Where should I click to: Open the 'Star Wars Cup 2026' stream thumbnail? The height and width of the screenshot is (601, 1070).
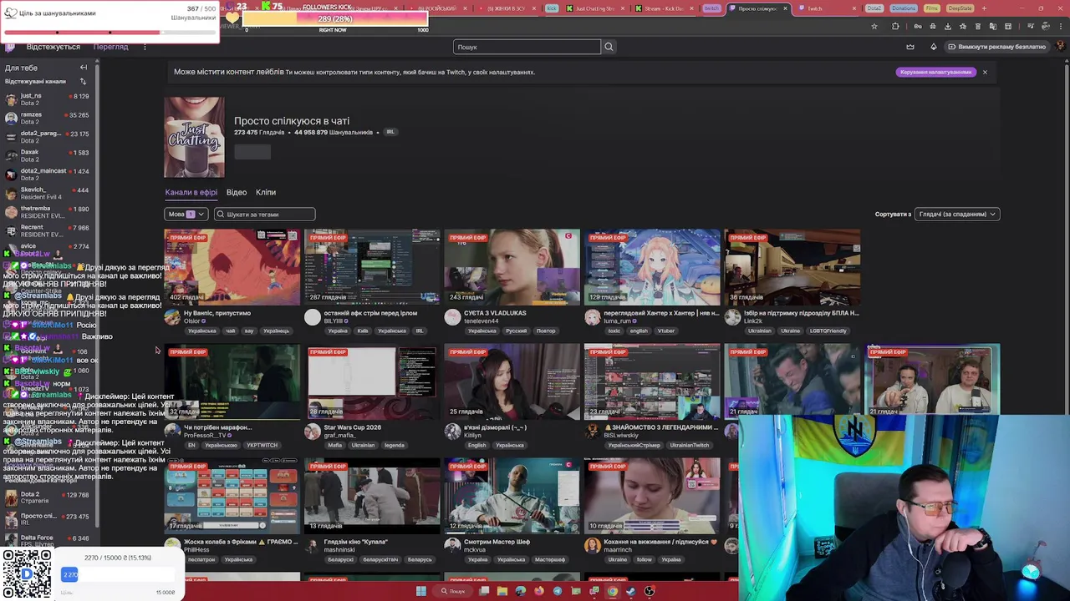(372, 381)
